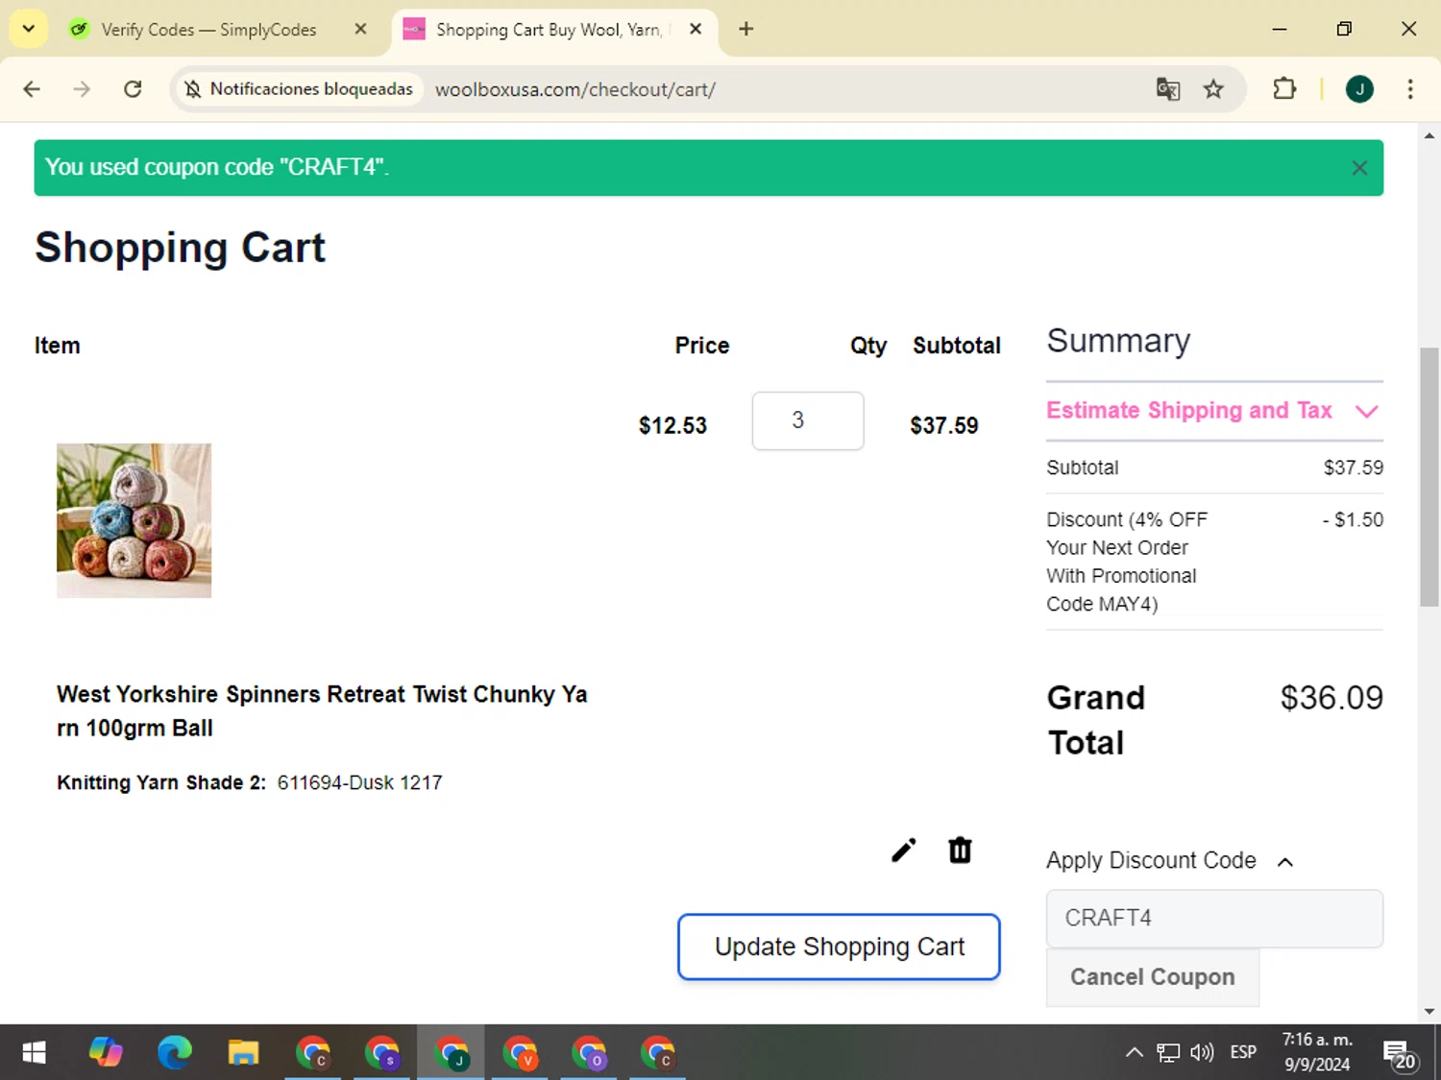This screenshot has height=1080, width=1441.
Task: Select Grand Total amount $36.09
Action: click(x=1331, y=698)
